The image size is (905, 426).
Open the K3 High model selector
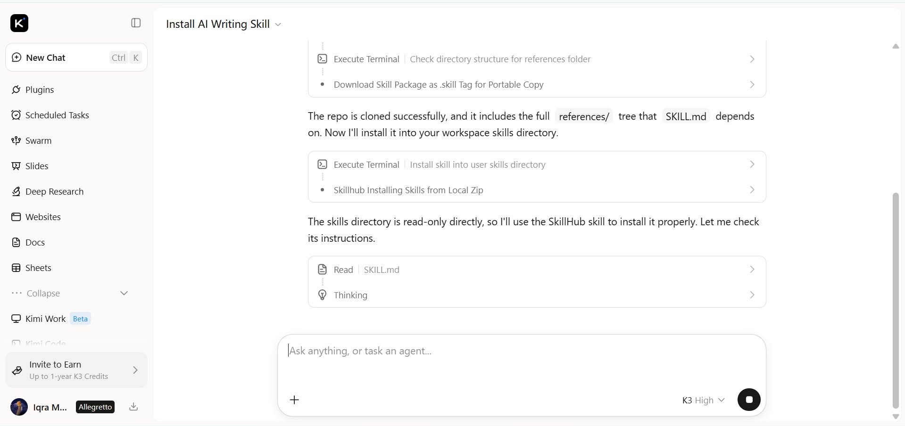[703, 400]
